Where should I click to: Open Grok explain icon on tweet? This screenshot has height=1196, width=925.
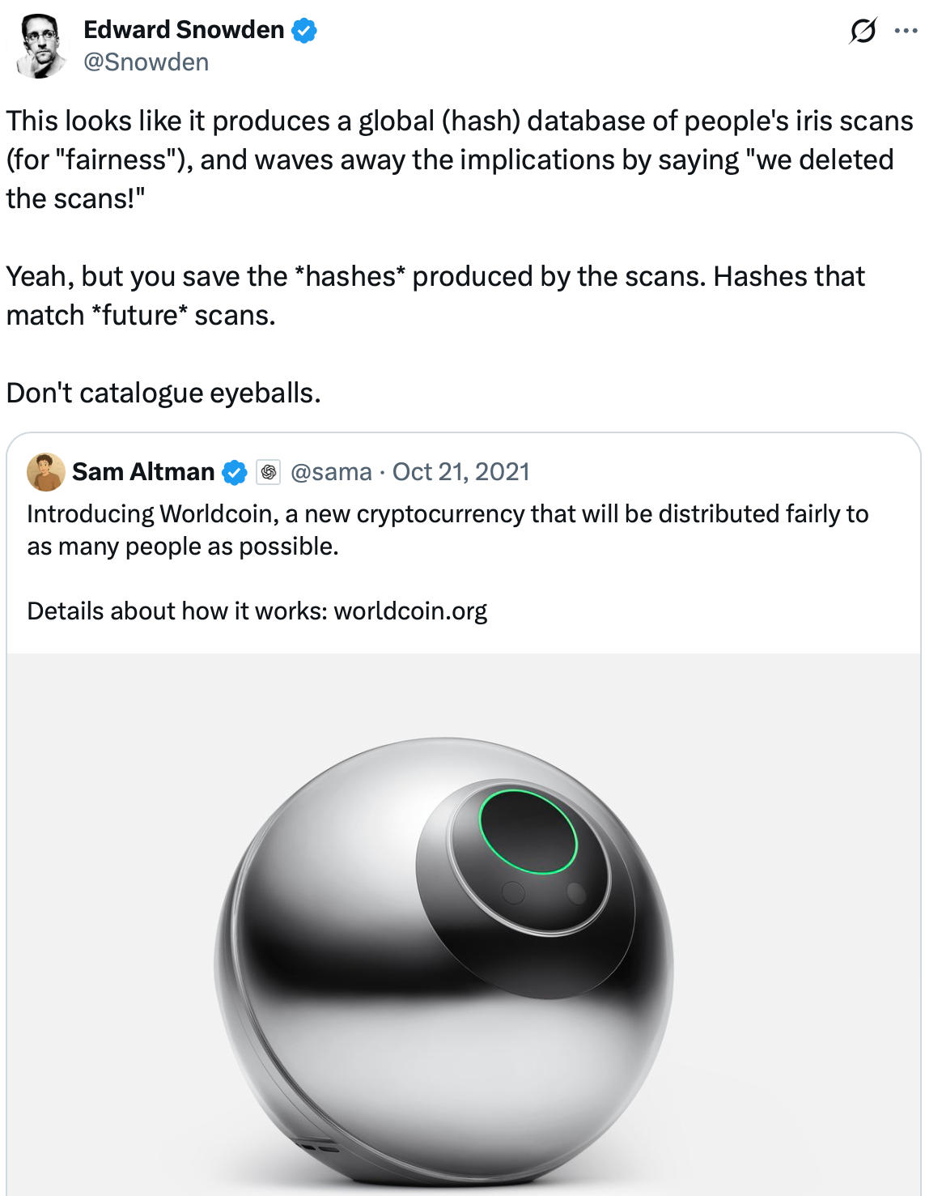(863, 32)
